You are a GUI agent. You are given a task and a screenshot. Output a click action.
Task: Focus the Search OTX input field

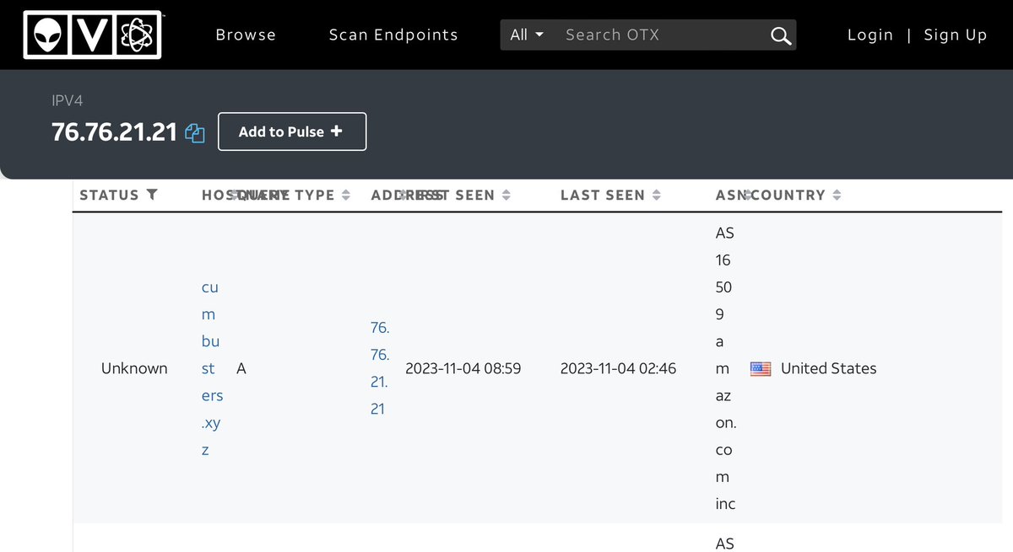(x=658, y=35)
